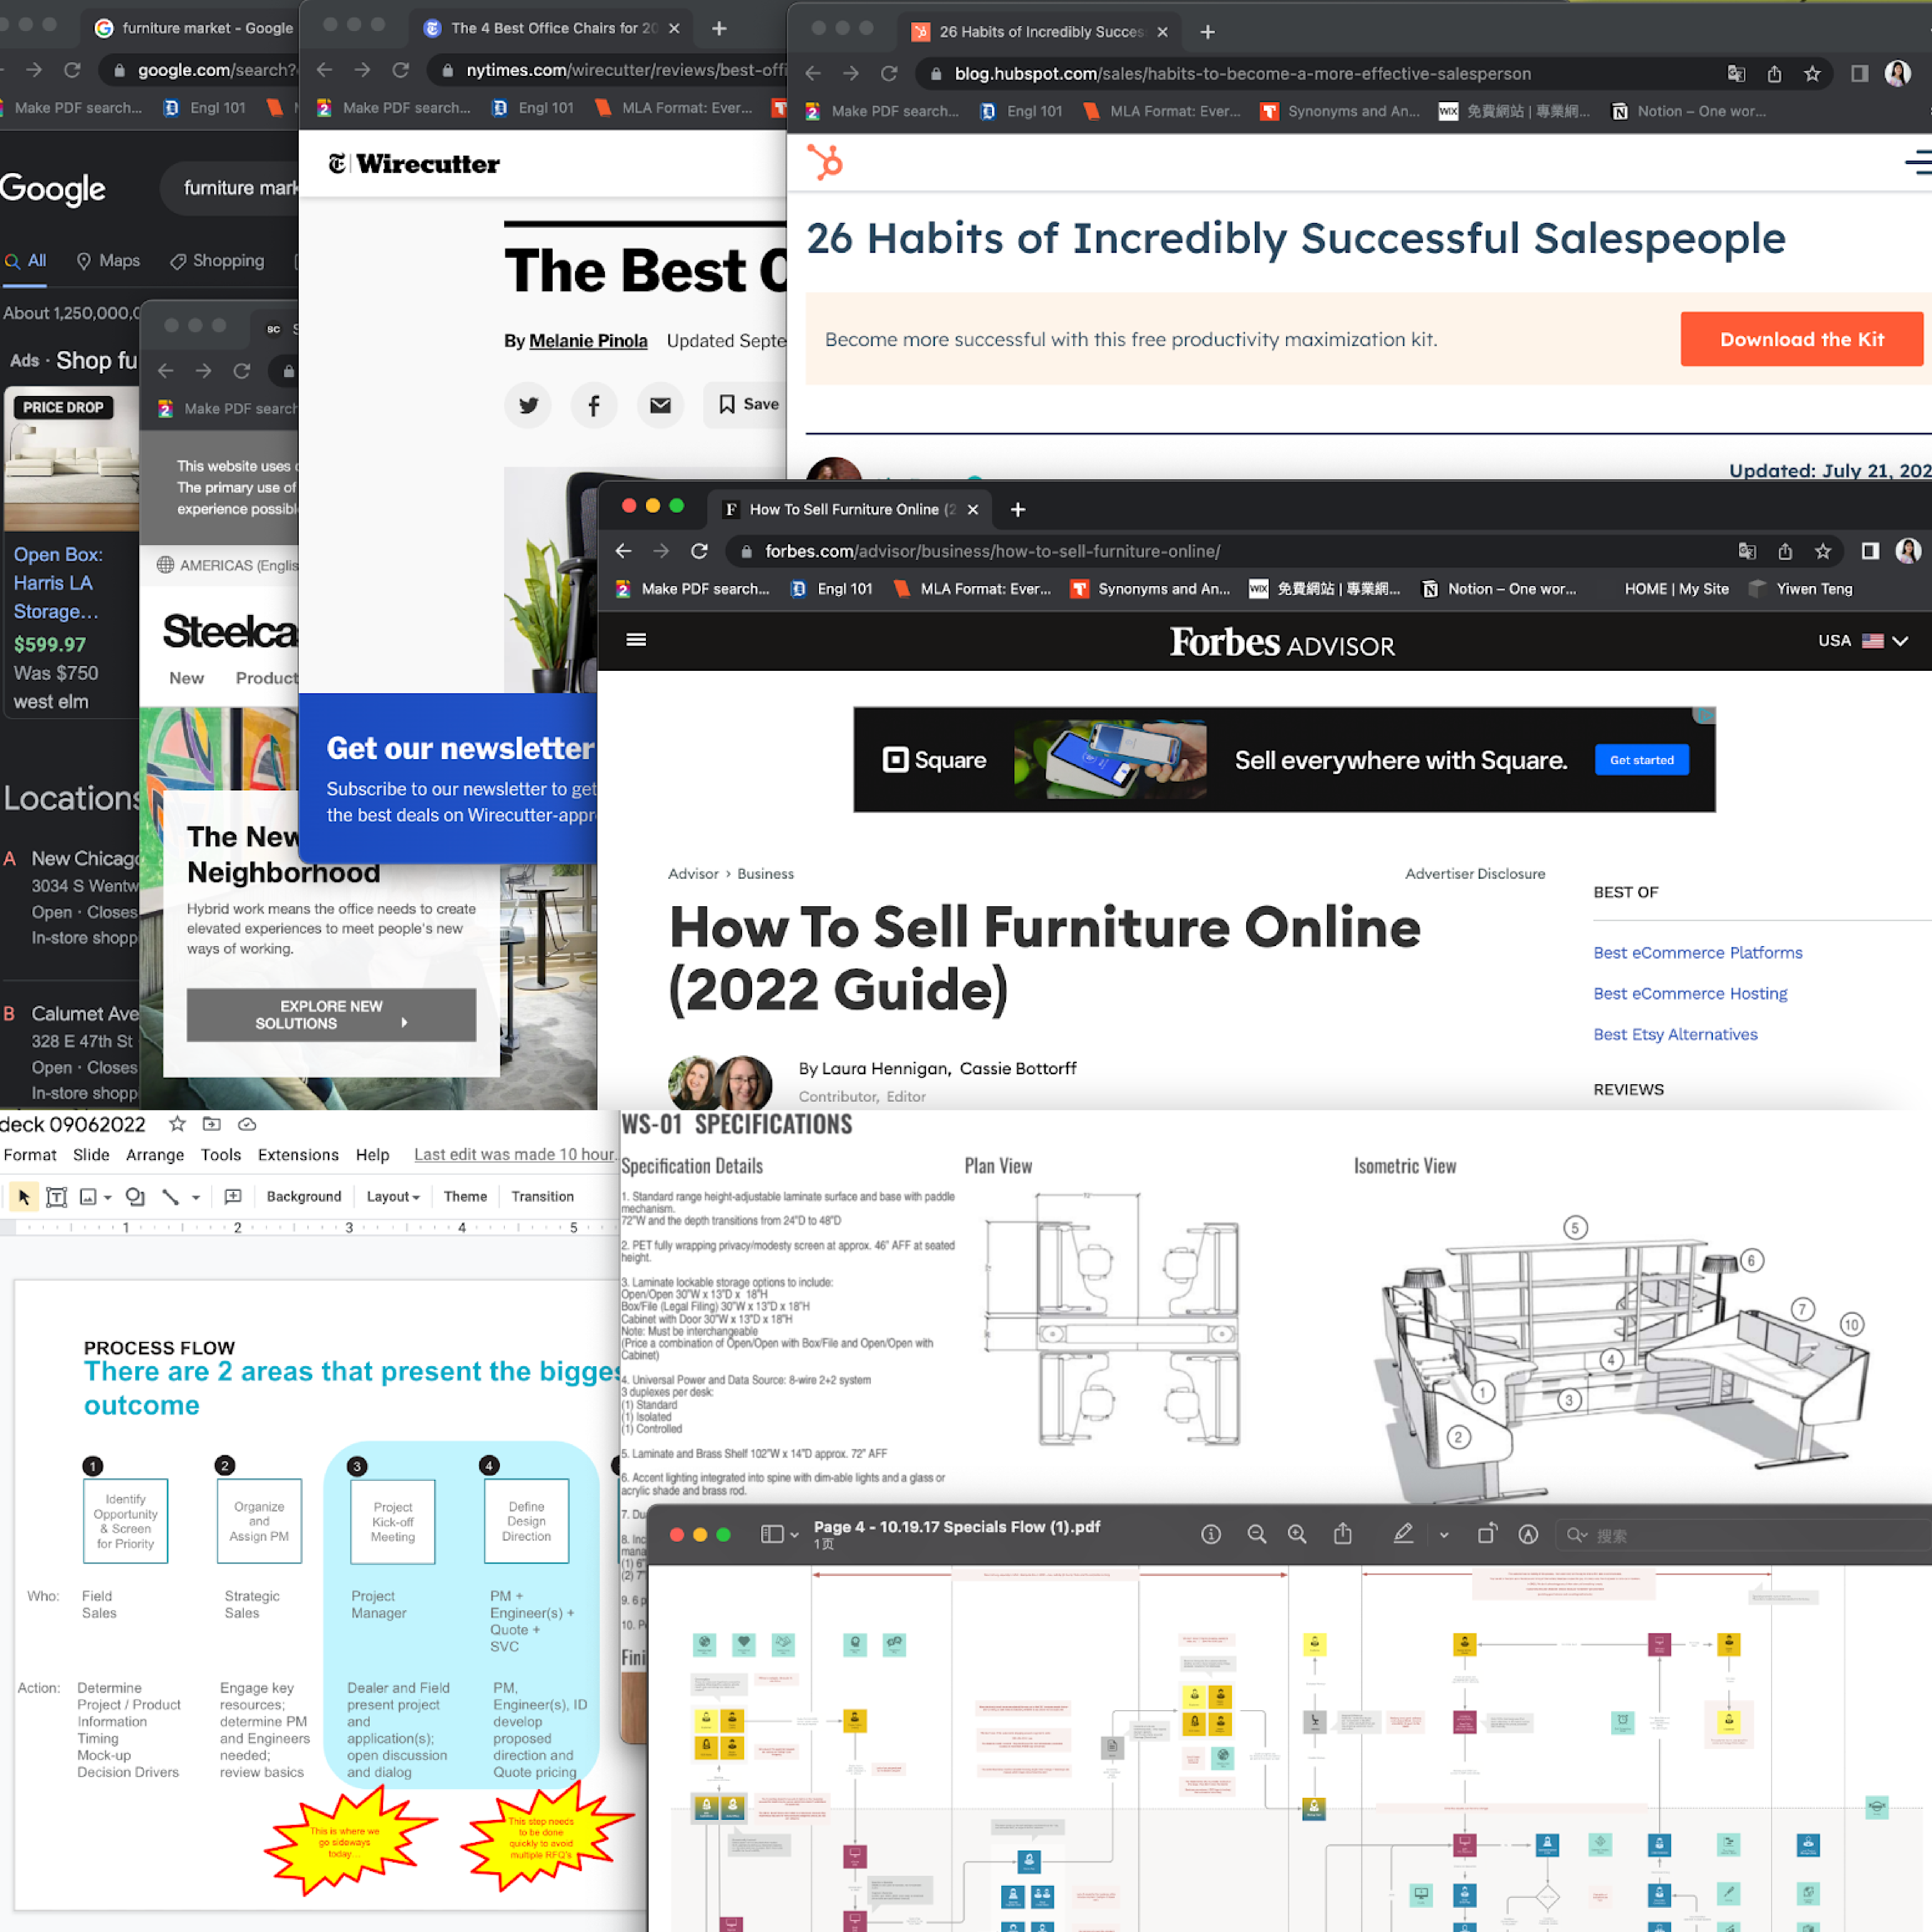Share the Wirecutter article by email
This screenshot has width=1932, height=1932.
(660, 405)
